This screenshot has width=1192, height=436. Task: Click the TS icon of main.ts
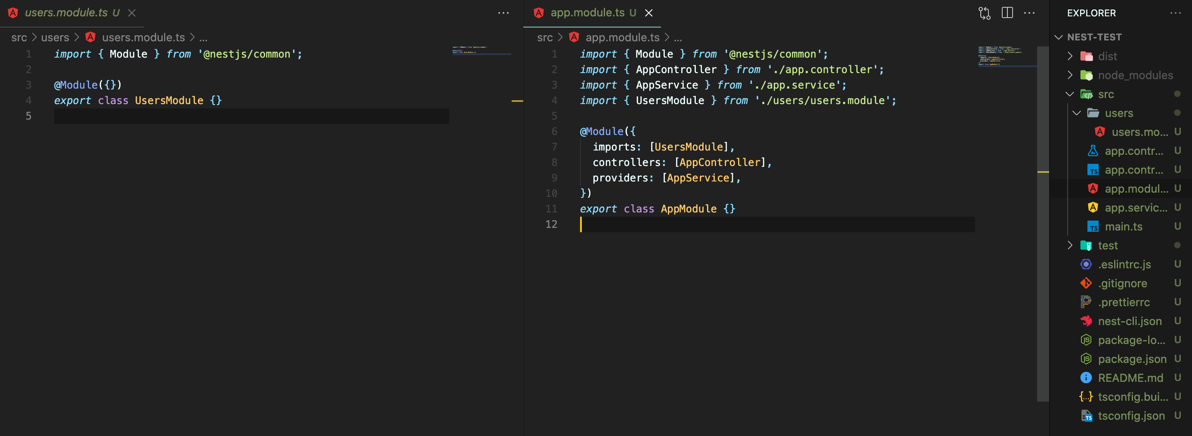coord(1093,227)
